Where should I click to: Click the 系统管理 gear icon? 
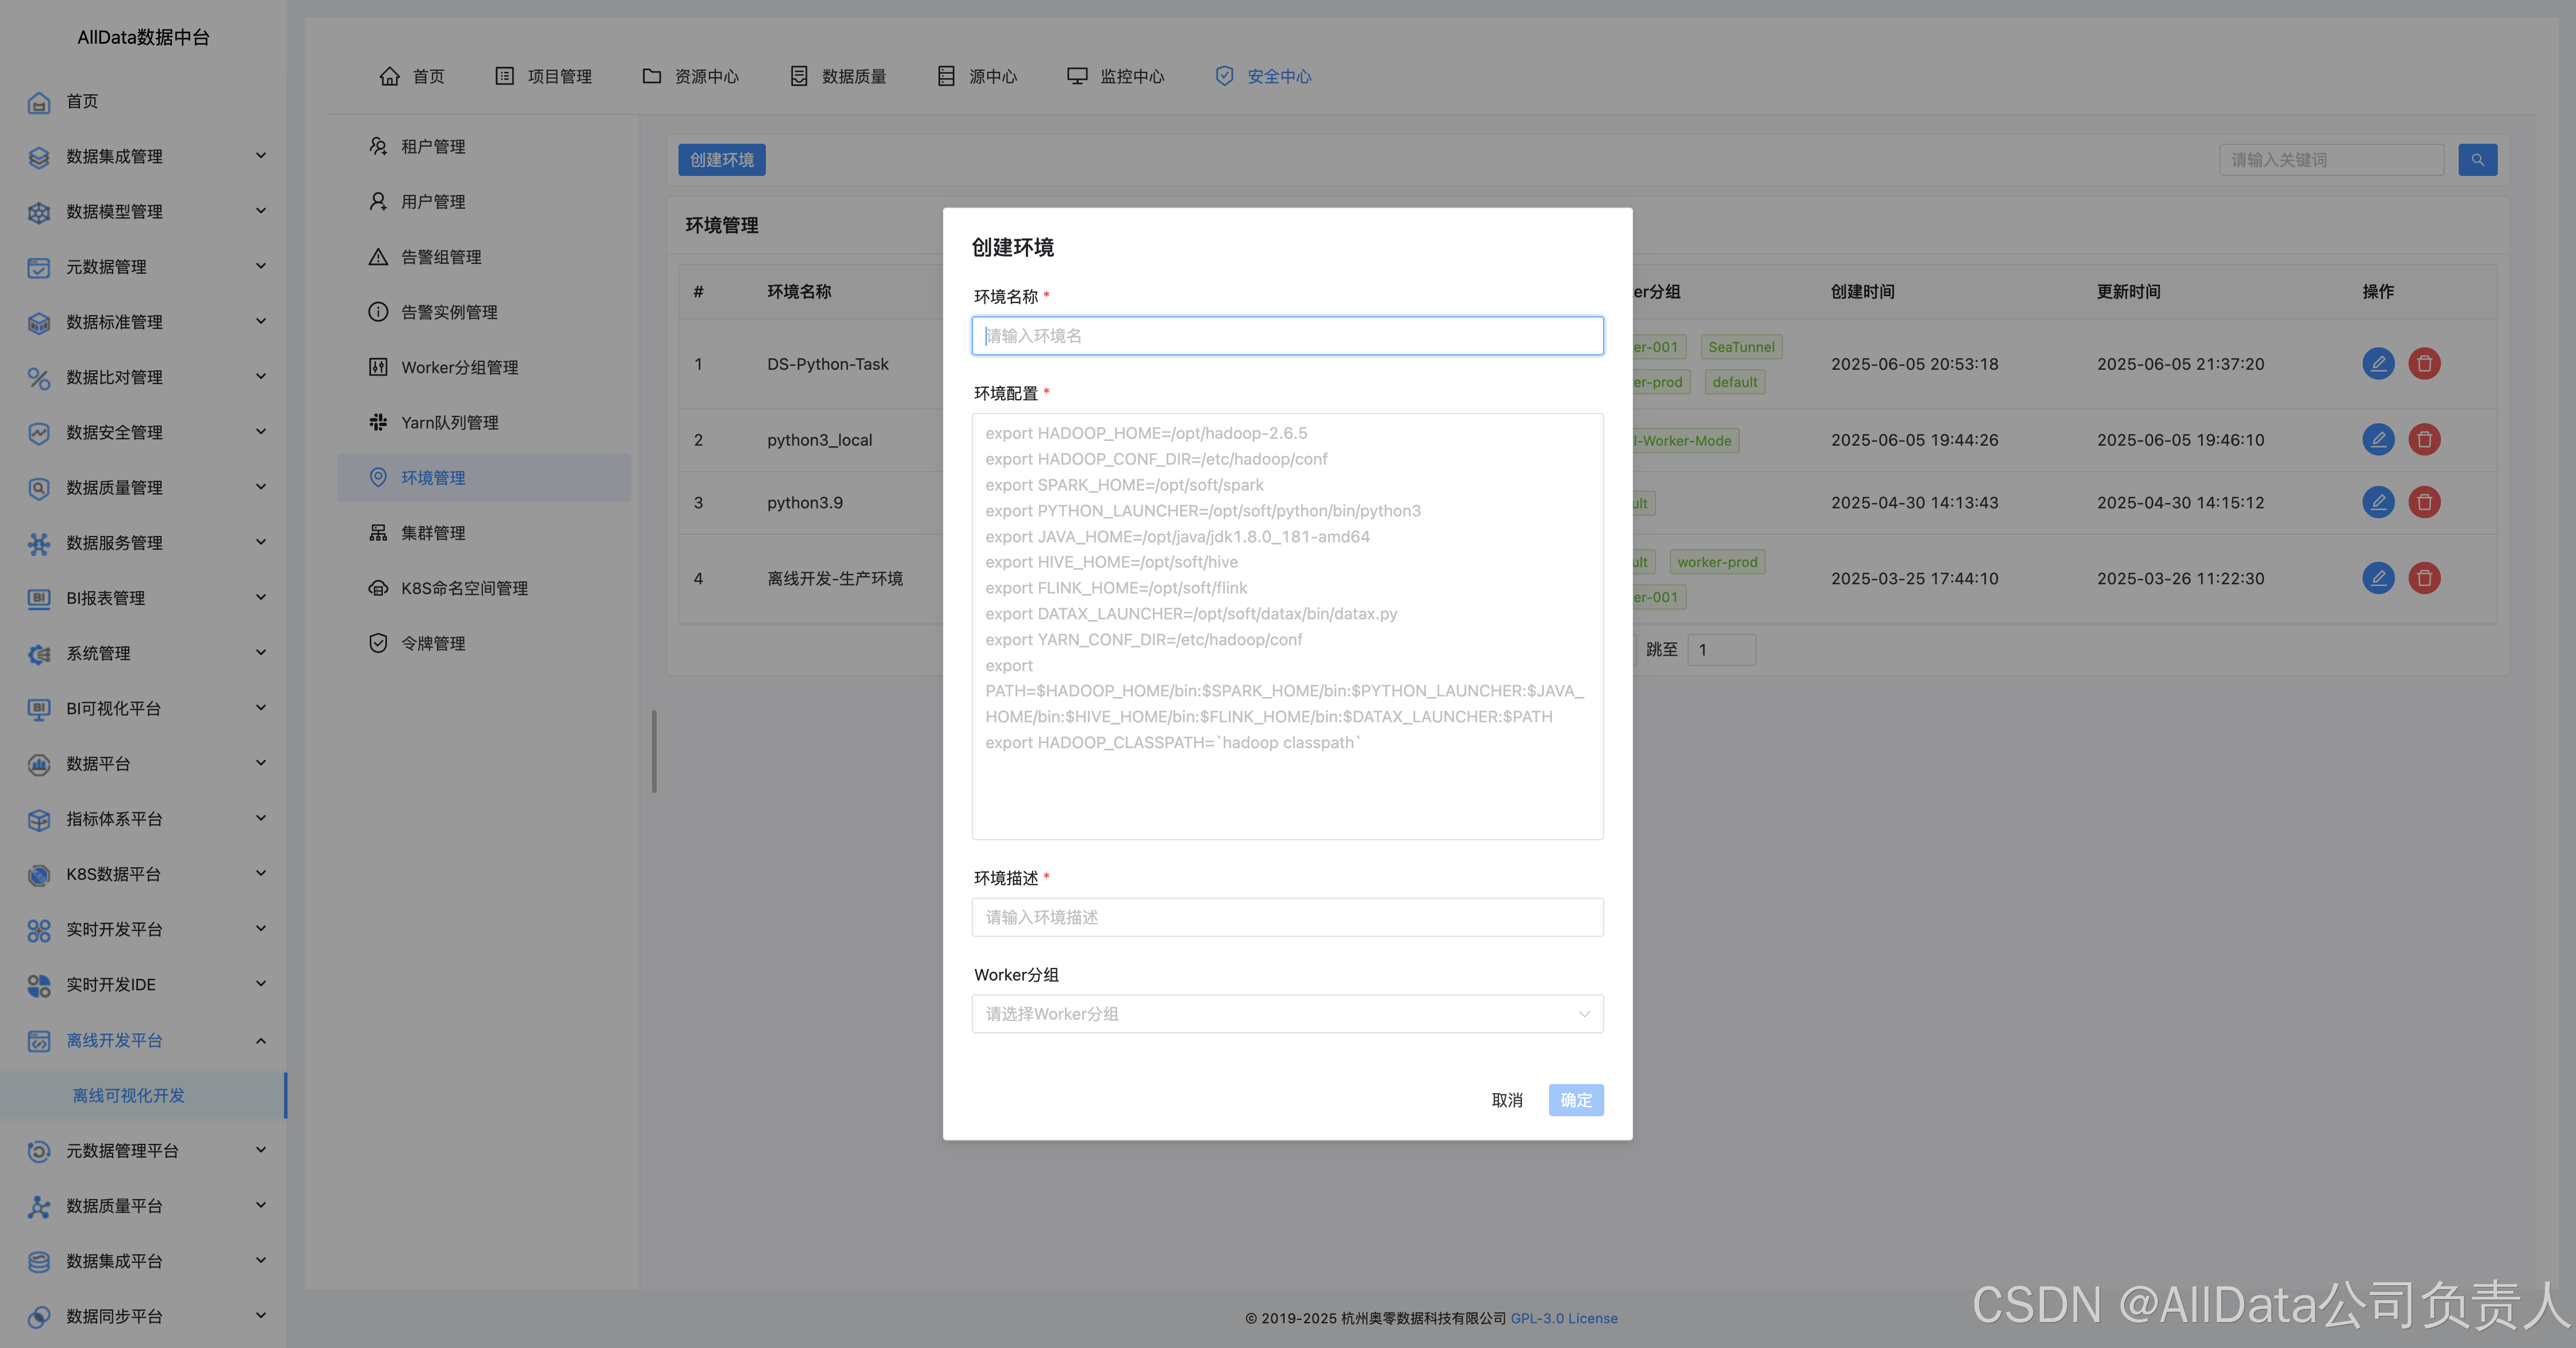[39, 654]
